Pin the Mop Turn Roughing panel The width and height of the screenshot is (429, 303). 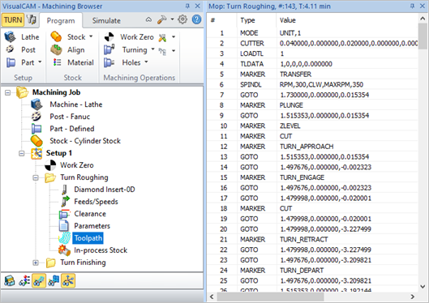pyautogui.click(x=412, y=6)
